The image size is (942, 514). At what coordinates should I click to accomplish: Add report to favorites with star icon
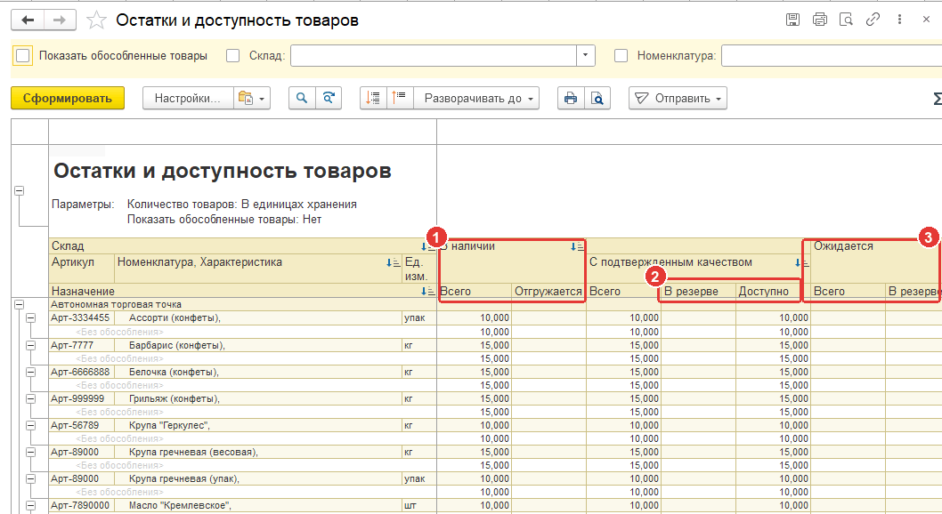(96, 20)
